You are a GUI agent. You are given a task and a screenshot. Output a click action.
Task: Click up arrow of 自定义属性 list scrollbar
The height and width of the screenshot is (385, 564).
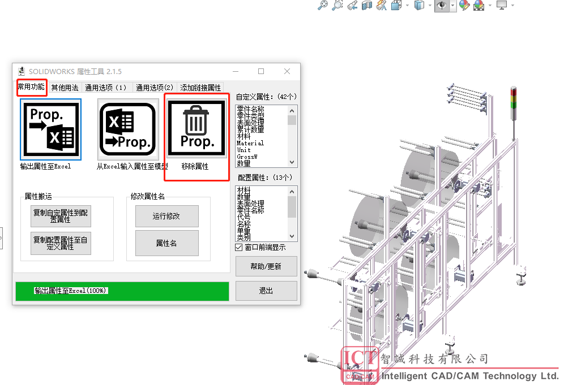tap(292, 111)
